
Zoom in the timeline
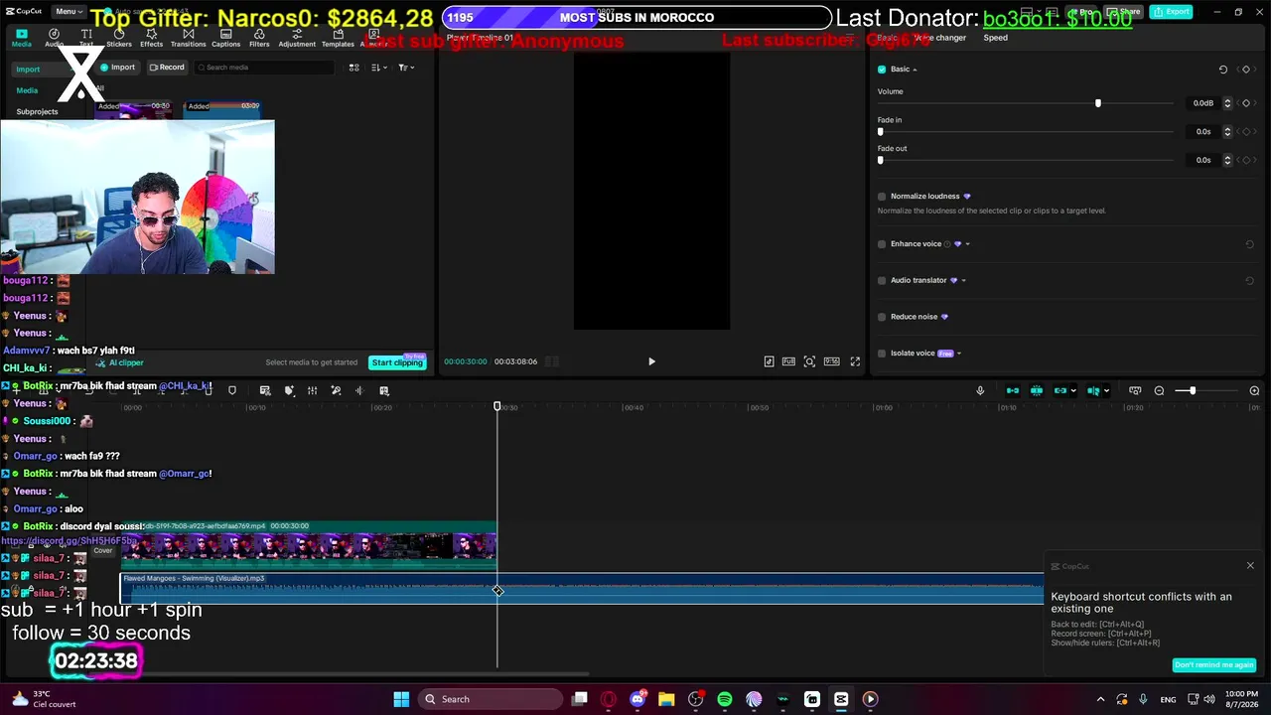point(1254,390)
